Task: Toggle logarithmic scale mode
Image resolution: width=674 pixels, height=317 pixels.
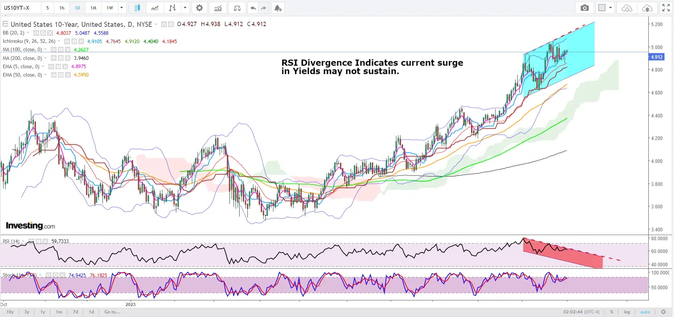Action: click(x=627, y=312)
